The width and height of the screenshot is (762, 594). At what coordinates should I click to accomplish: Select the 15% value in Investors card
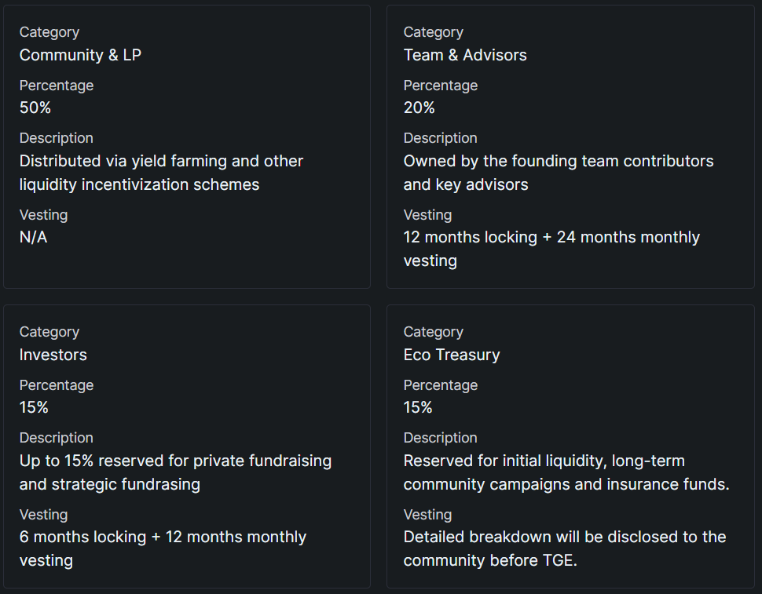[x=34, y=407]
